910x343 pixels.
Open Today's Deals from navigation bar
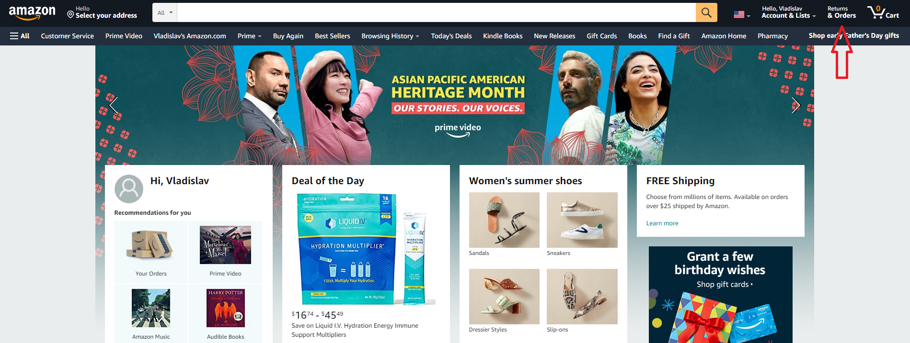(x=451, y=36)
